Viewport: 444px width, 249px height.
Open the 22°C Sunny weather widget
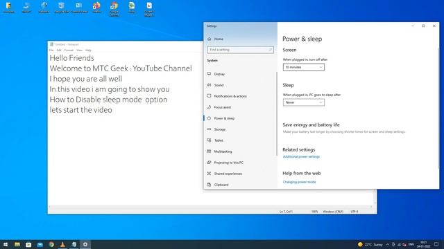[370, 244]
